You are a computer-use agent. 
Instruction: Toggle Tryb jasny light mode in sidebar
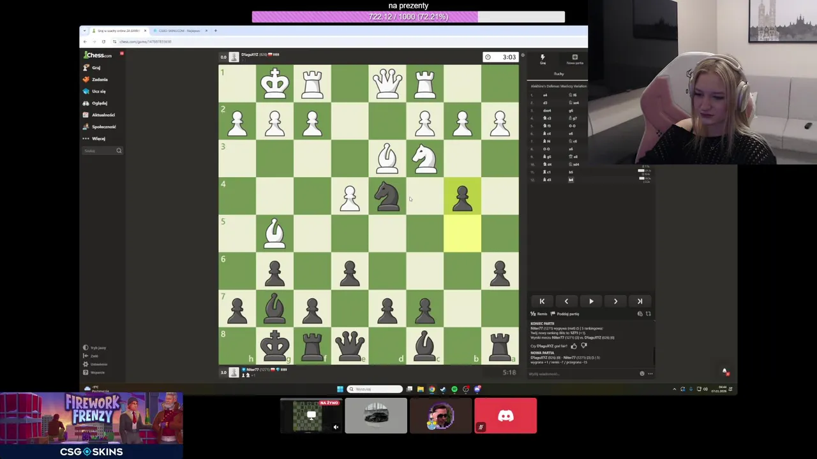96,348
